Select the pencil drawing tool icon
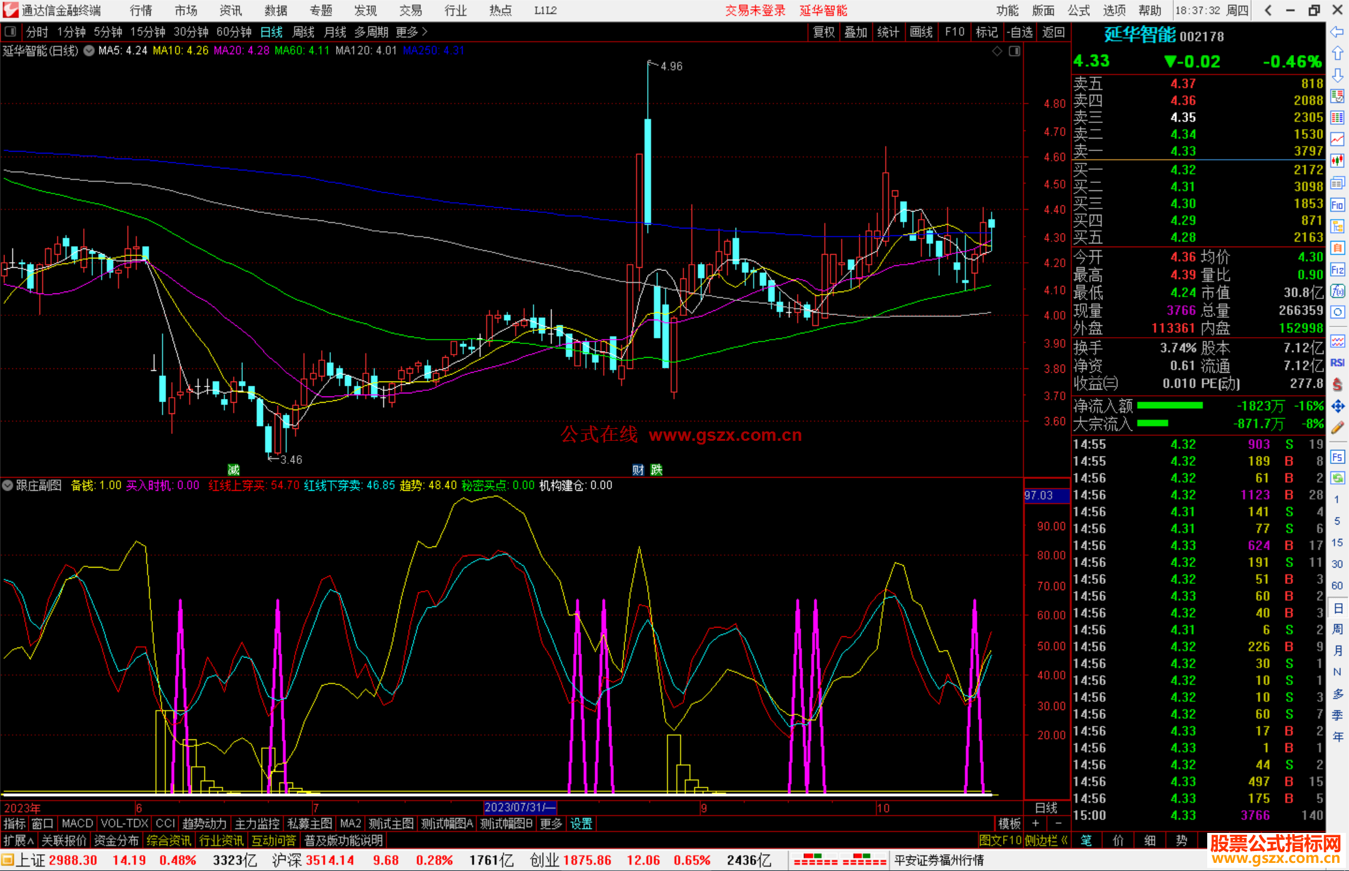 pos(1337,428)
